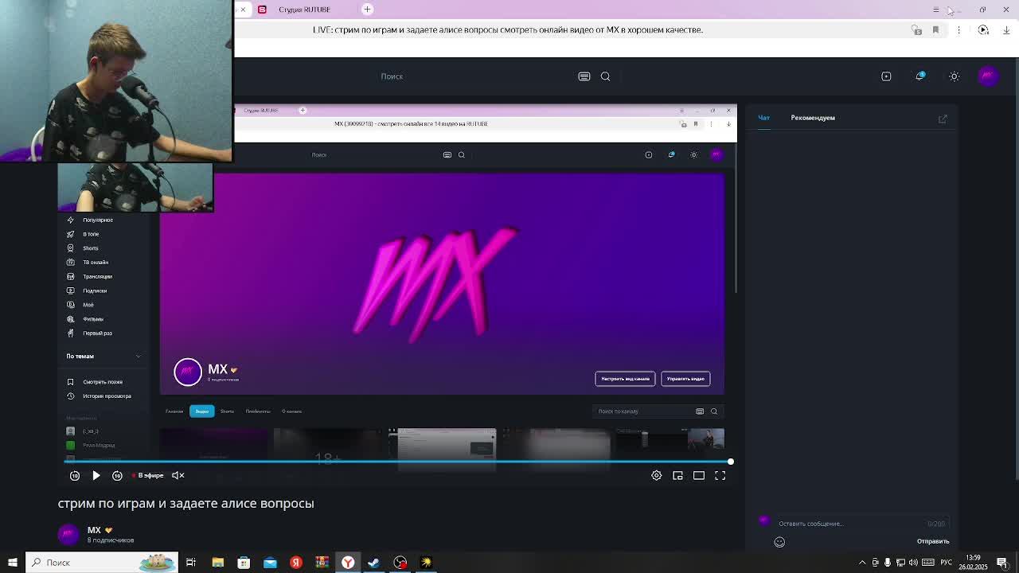Open the Protect shield icon in address bar
Viewport: 1019px width, 573px height.
[917, 29]
